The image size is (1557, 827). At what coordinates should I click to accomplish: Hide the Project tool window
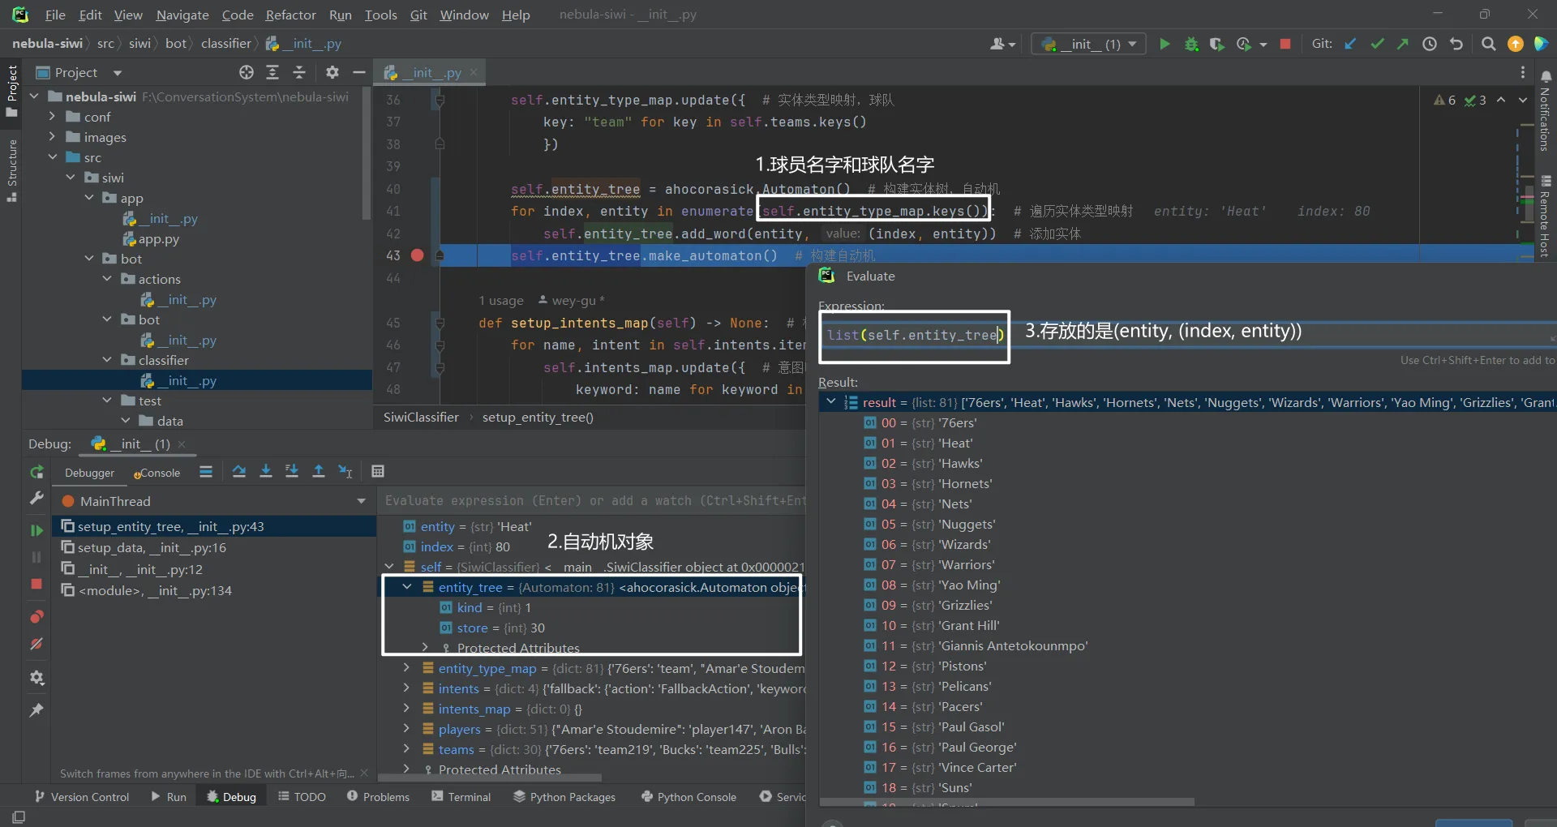[x=359, y=72]
